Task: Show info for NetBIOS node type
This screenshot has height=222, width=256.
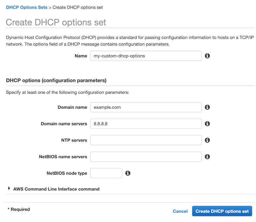Action: (128, 173)
